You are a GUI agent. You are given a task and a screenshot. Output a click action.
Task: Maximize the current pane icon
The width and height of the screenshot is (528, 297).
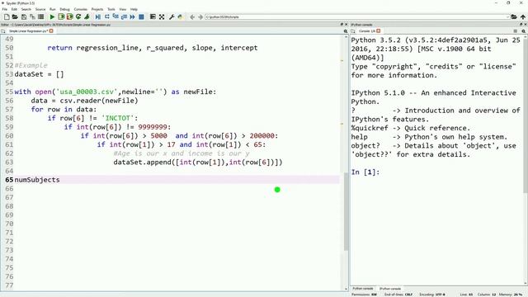point(153,16)
